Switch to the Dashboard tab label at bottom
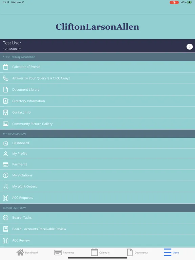The image size is (195, 260). (31, 253)
